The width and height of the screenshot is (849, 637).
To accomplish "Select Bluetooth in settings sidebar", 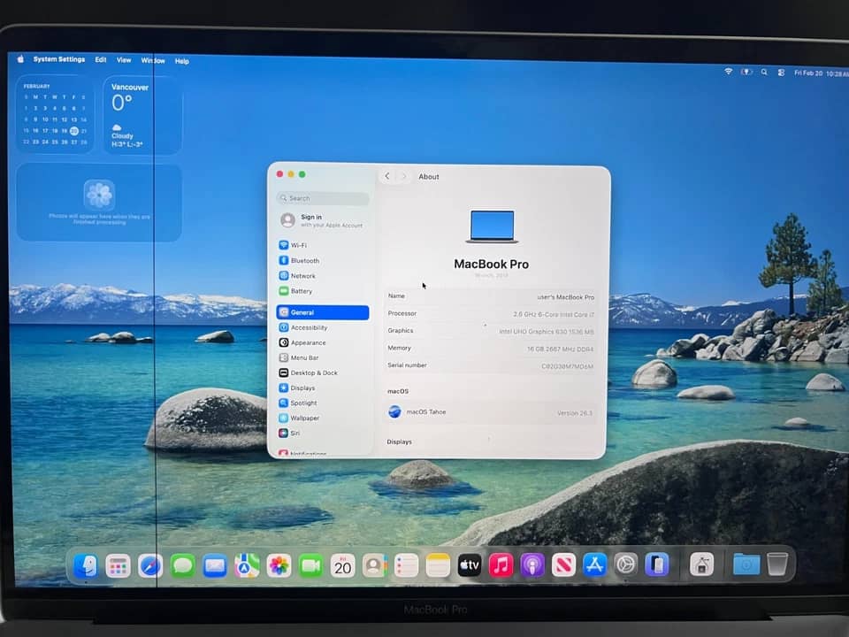I will pos(323,260).
